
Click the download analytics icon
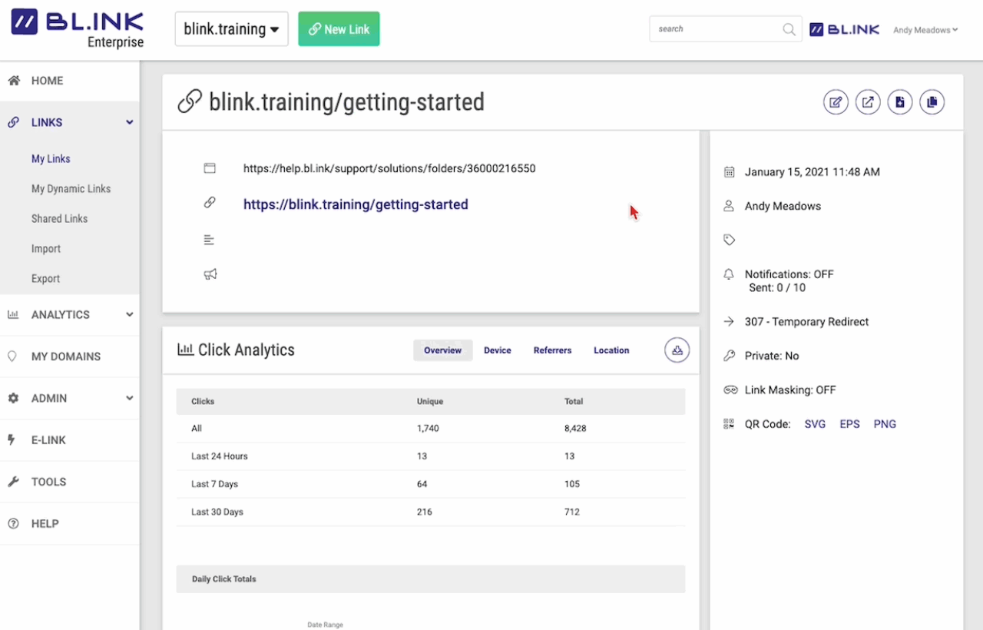click(x=677, y=350)
